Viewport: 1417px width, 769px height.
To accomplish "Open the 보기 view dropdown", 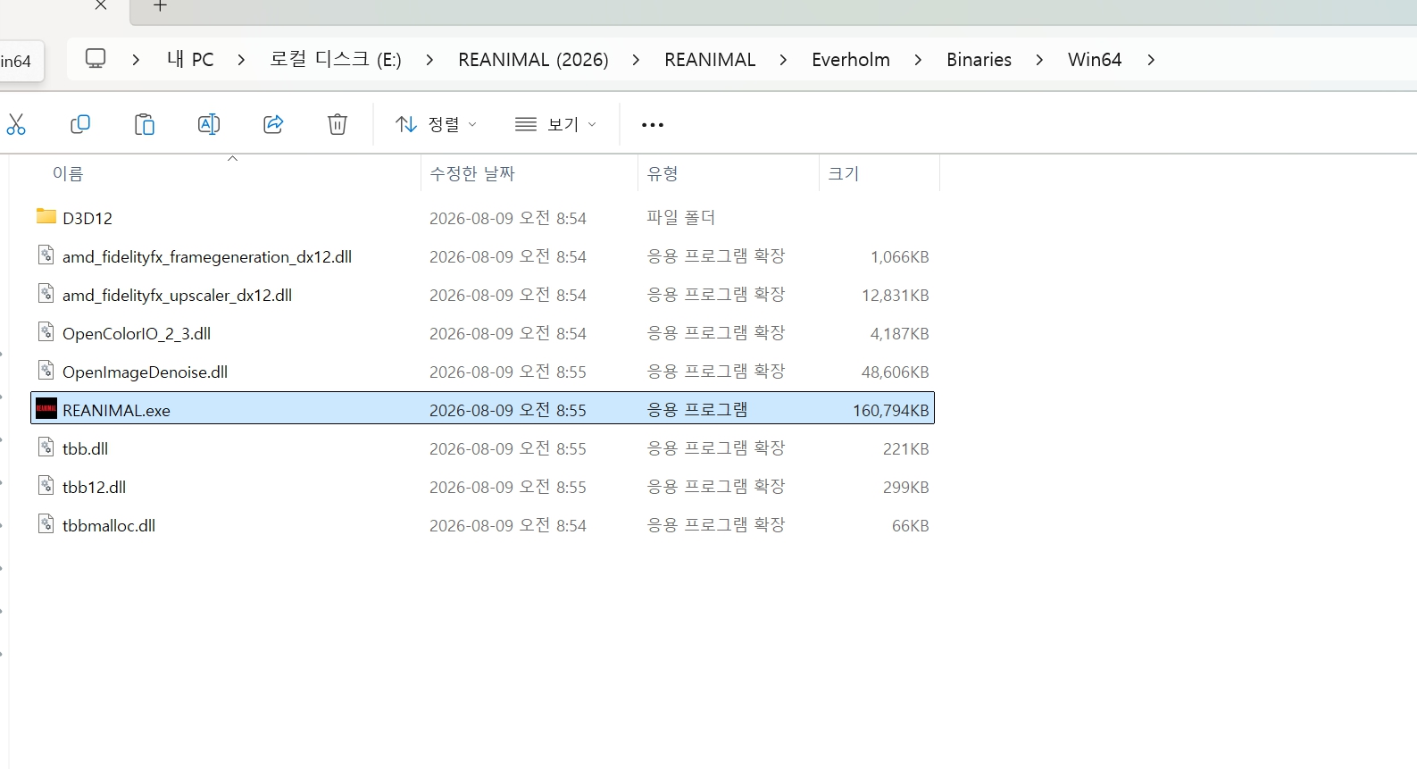I will (555, 124).
